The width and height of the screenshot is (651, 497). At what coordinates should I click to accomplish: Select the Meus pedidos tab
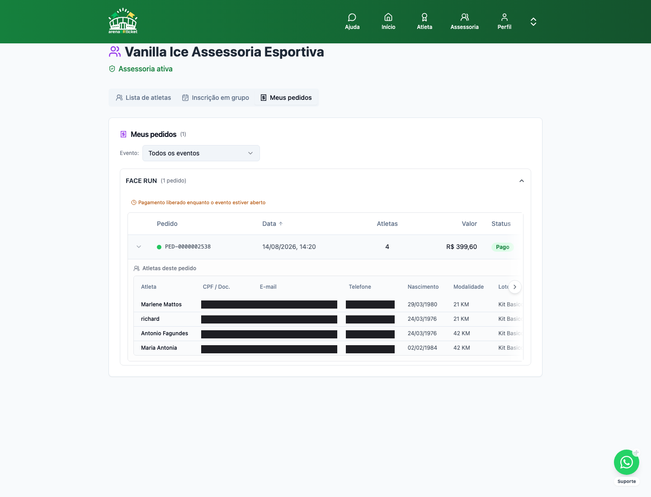click(286, 98)
